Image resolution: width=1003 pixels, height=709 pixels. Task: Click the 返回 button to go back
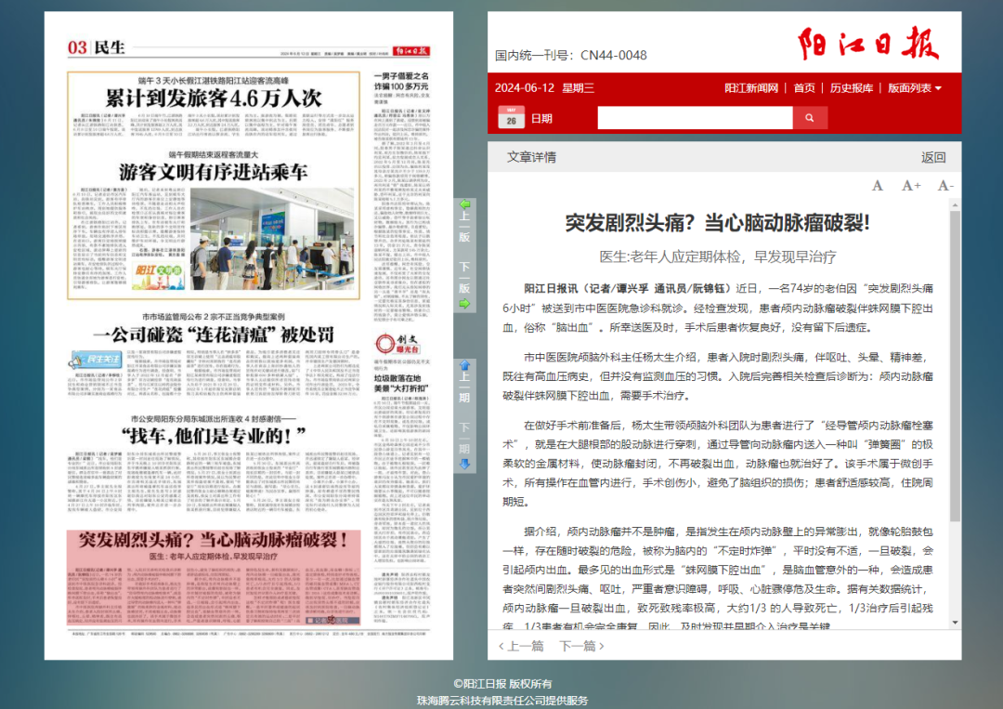931,157
